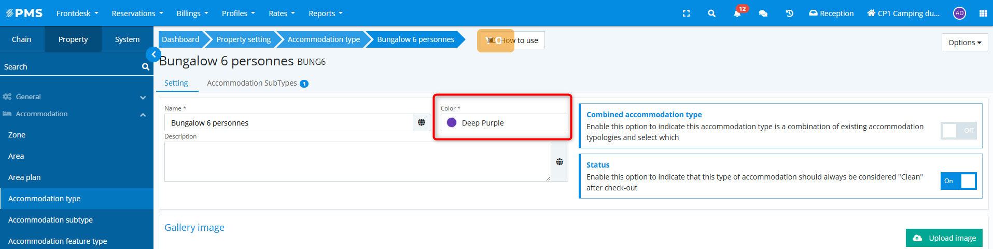Click the fullscreen expand icon
Image resolution: width=993 pixels, height=249 pixels.
(x=686, y=13)
